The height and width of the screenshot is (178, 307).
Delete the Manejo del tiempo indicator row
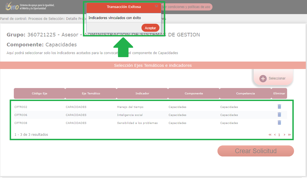pos(279,107)
